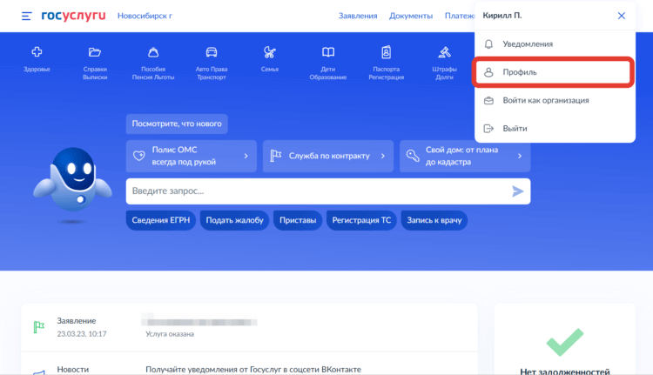Expand the Служба по контракту card
The width and height of the screenshot is (653, 375).
coord(327,156)
